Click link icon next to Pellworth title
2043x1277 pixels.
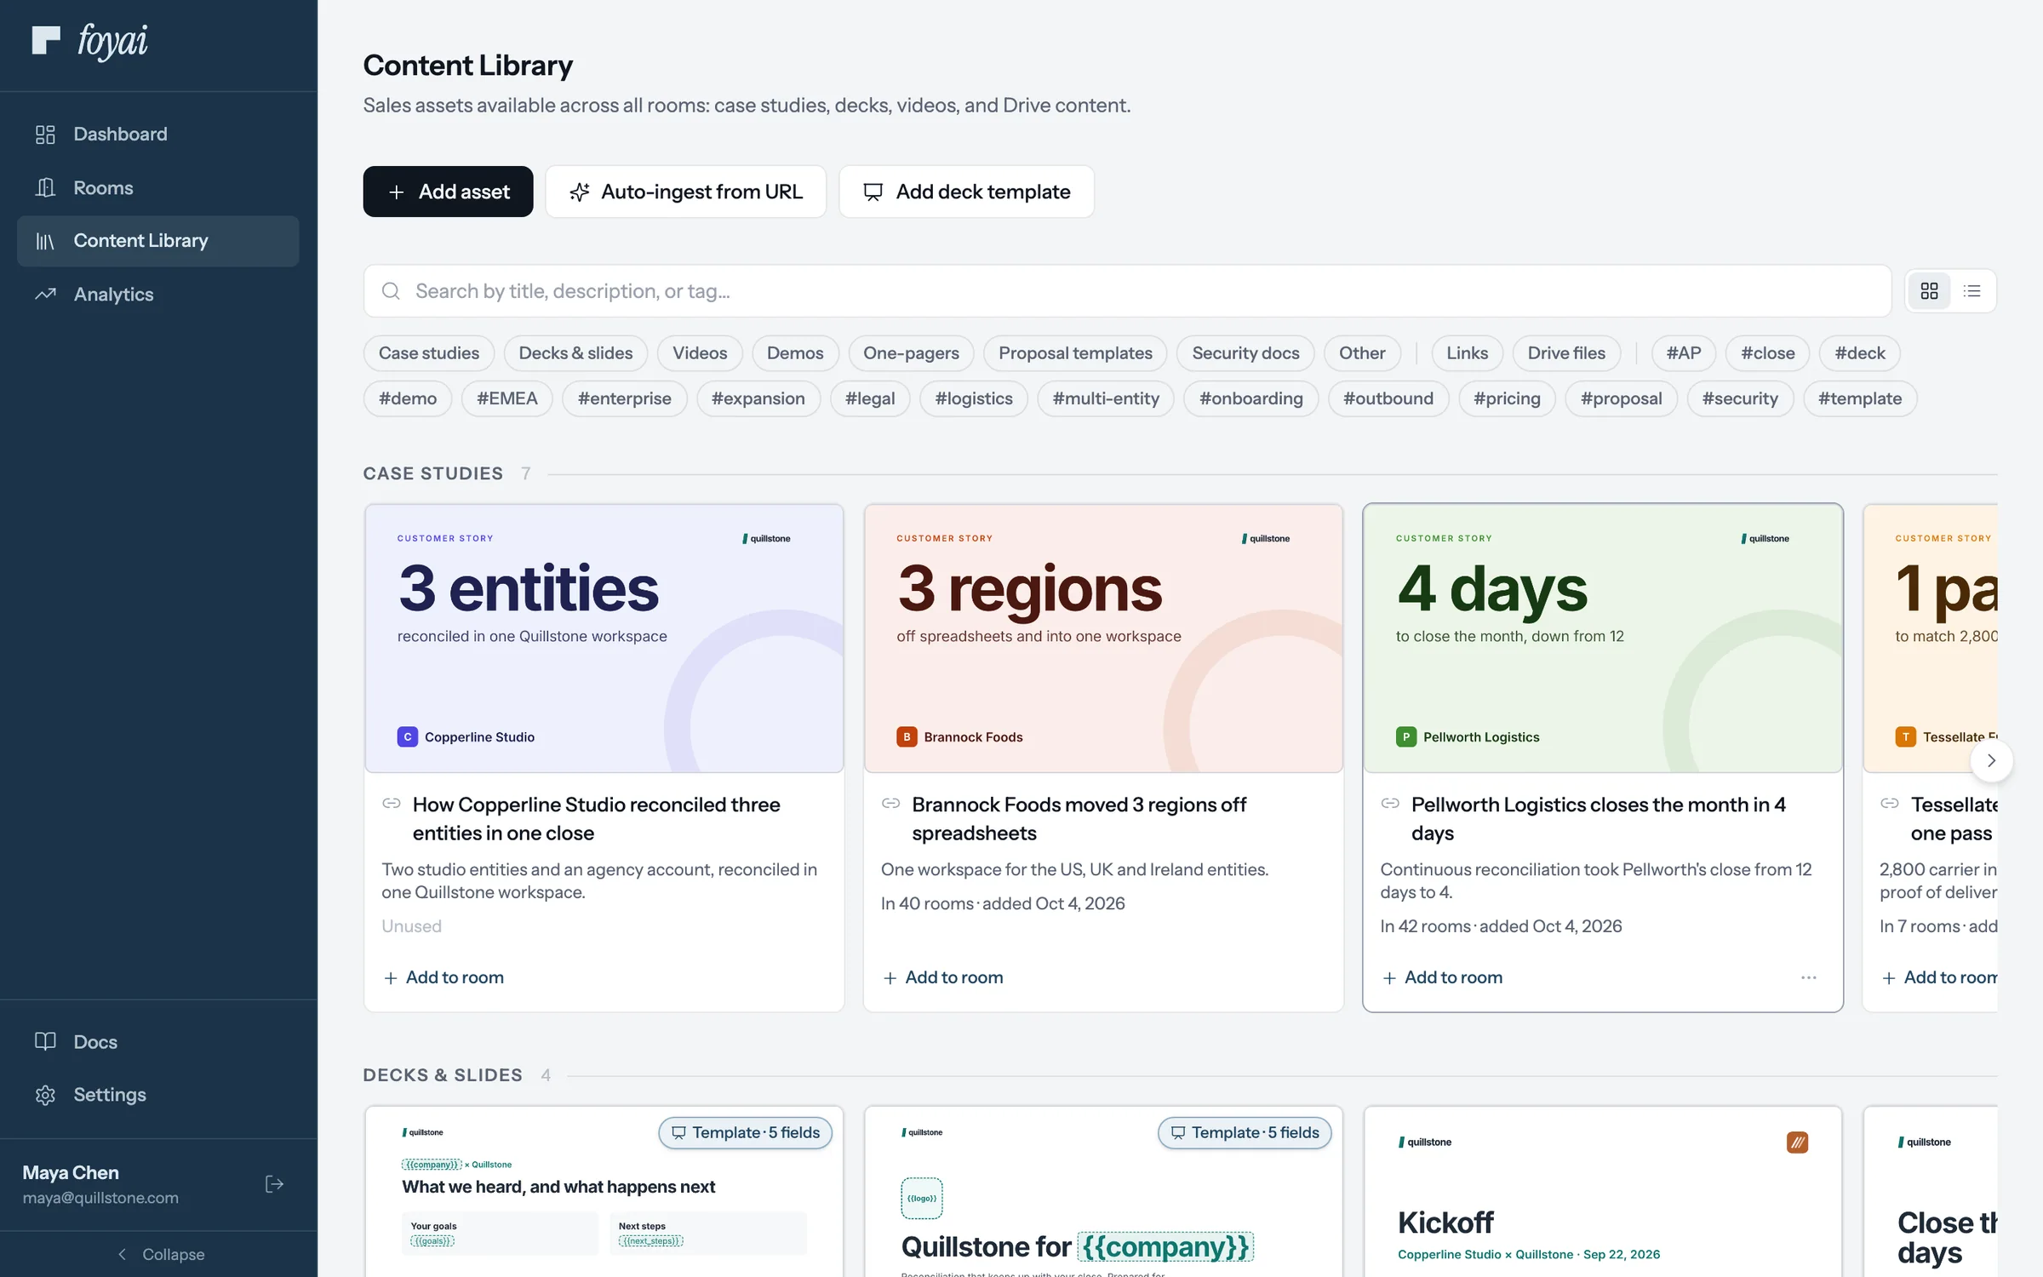coord(1390,804)
